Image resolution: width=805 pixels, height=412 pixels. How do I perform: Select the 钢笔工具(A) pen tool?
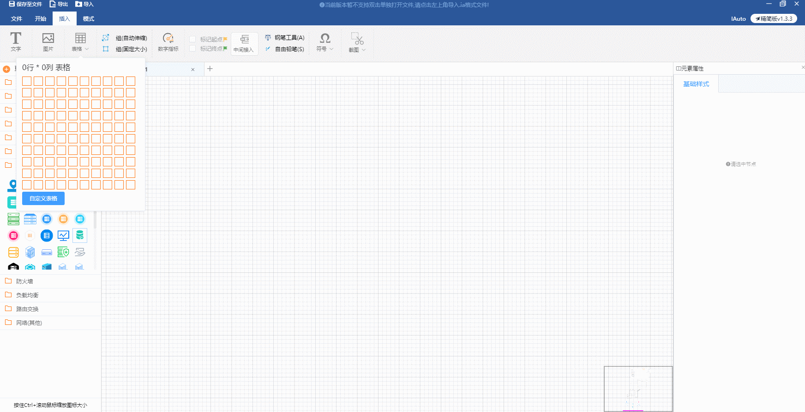pyautogui.click(x=285, y=38)
